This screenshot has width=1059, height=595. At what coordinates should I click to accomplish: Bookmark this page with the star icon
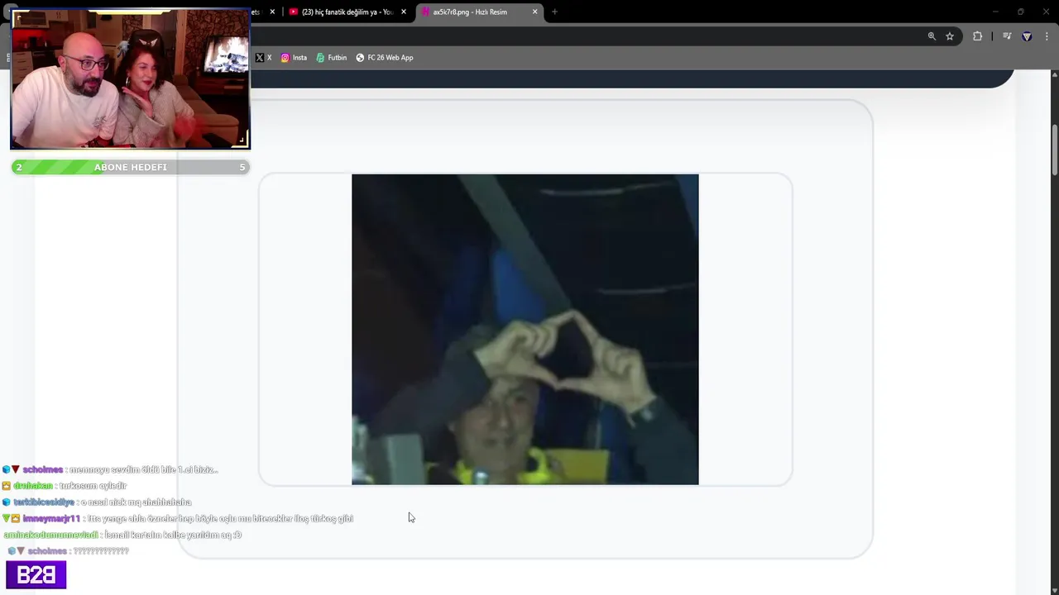click(x=950, y=36)
